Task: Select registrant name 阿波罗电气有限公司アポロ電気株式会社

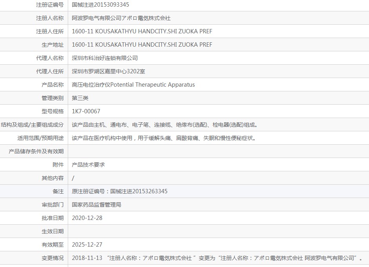Action: coord(121,18)
